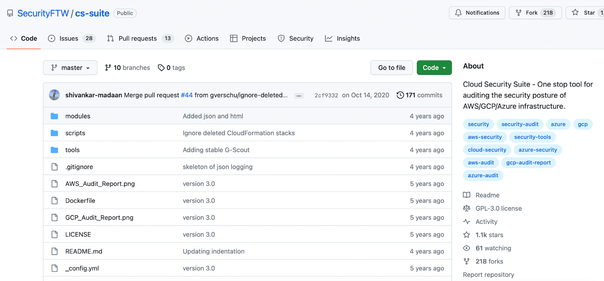Click the repository book icon beside SecurityFTW
This screenshot has width=604, height=281.
10,13
